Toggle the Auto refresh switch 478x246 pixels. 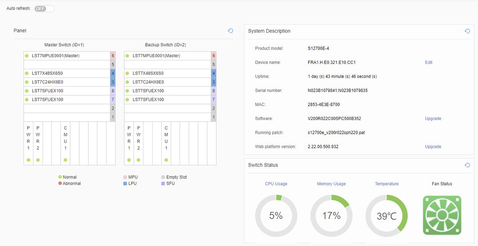pyautogui.click(x=44, y=8)
